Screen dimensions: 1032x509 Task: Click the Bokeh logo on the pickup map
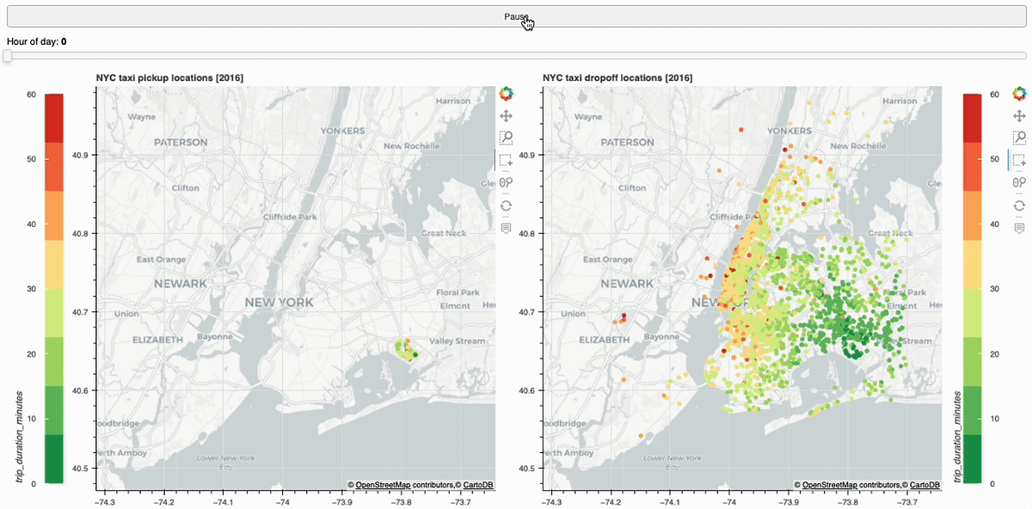pos(506,93)
